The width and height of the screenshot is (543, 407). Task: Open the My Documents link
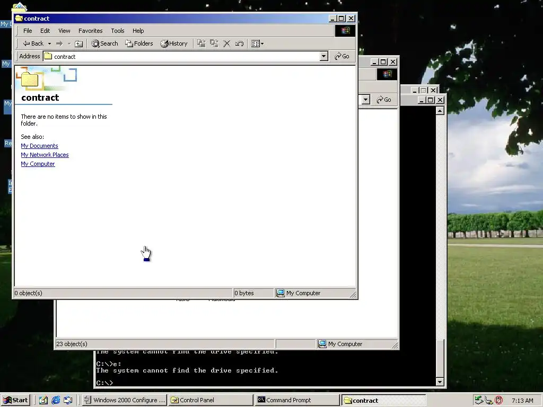point(39,146)
